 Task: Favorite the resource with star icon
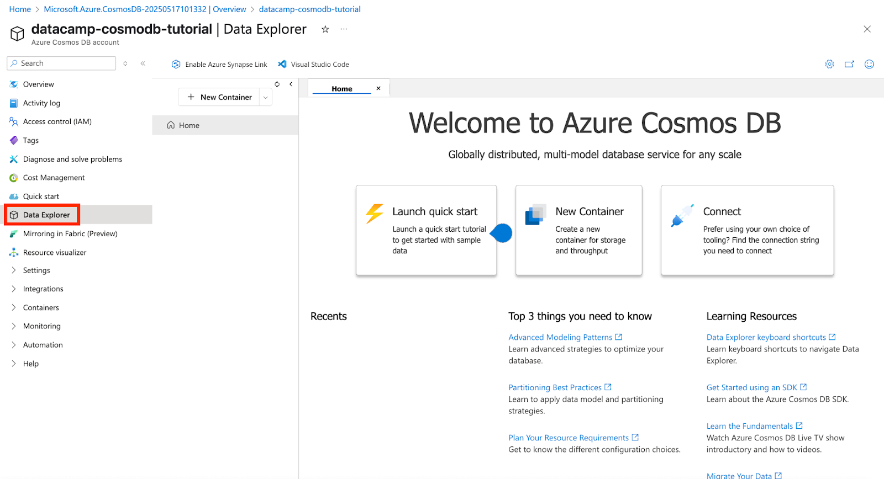[x=325, y=29]
